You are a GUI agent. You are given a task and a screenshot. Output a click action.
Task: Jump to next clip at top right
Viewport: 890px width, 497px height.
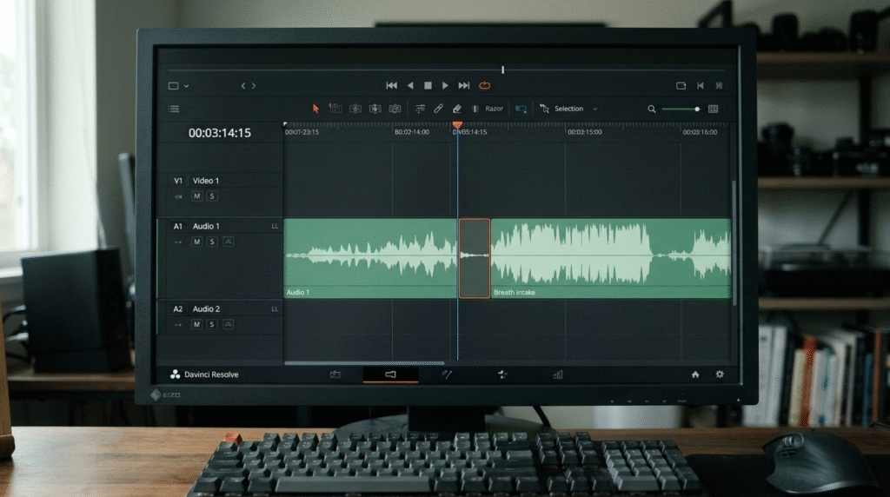pyautogui.click(x=719, y=86)
